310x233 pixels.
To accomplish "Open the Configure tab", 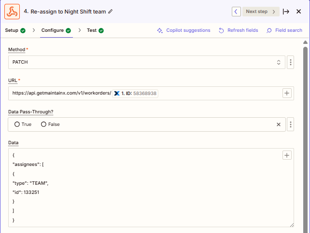I will tap(56, 30).
